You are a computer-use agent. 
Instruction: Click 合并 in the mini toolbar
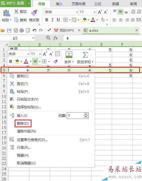click(x=69, y=57)
